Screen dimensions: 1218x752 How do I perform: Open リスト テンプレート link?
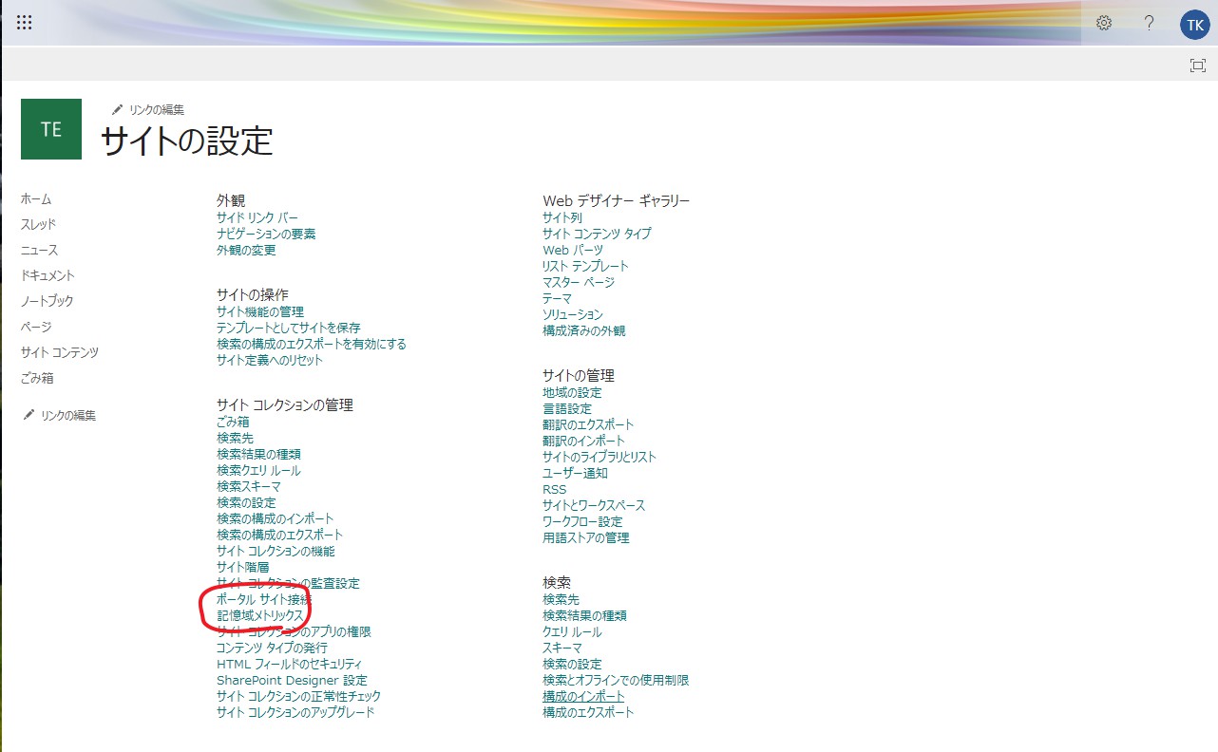[585, 266]
